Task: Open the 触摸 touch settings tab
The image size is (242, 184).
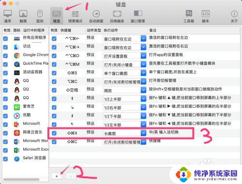Action: 23,16
